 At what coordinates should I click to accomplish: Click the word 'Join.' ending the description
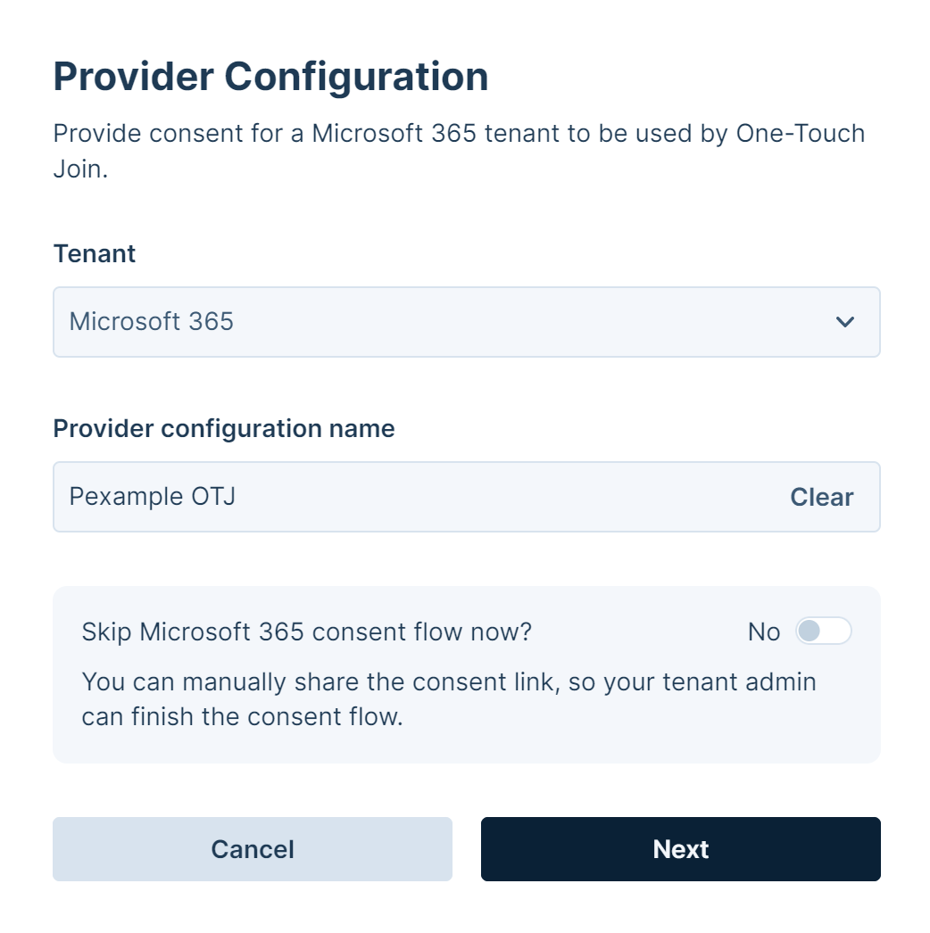point(80,169)
